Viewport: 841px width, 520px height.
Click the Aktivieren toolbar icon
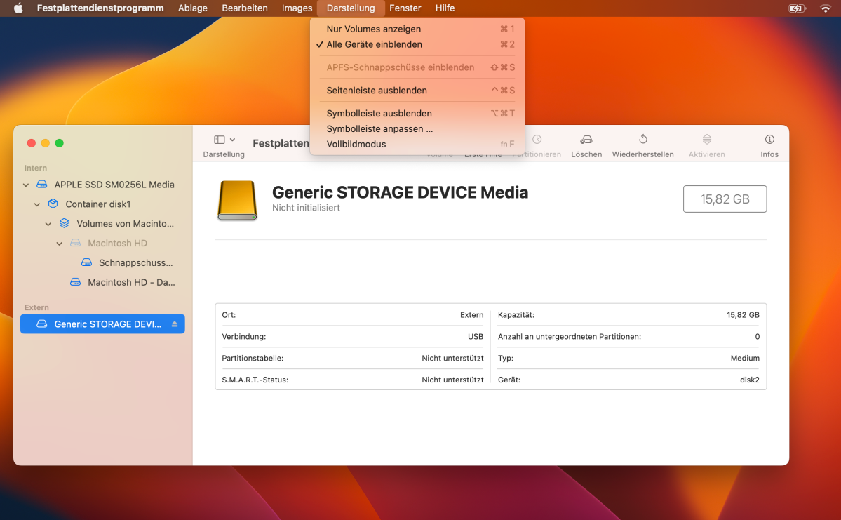706,140
